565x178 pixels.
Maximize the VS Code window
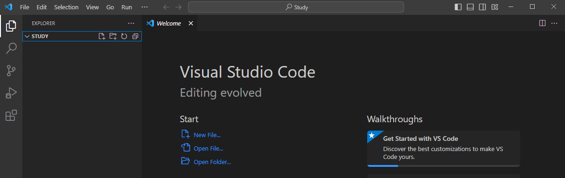pyautogui.click(x=532, y=7)
